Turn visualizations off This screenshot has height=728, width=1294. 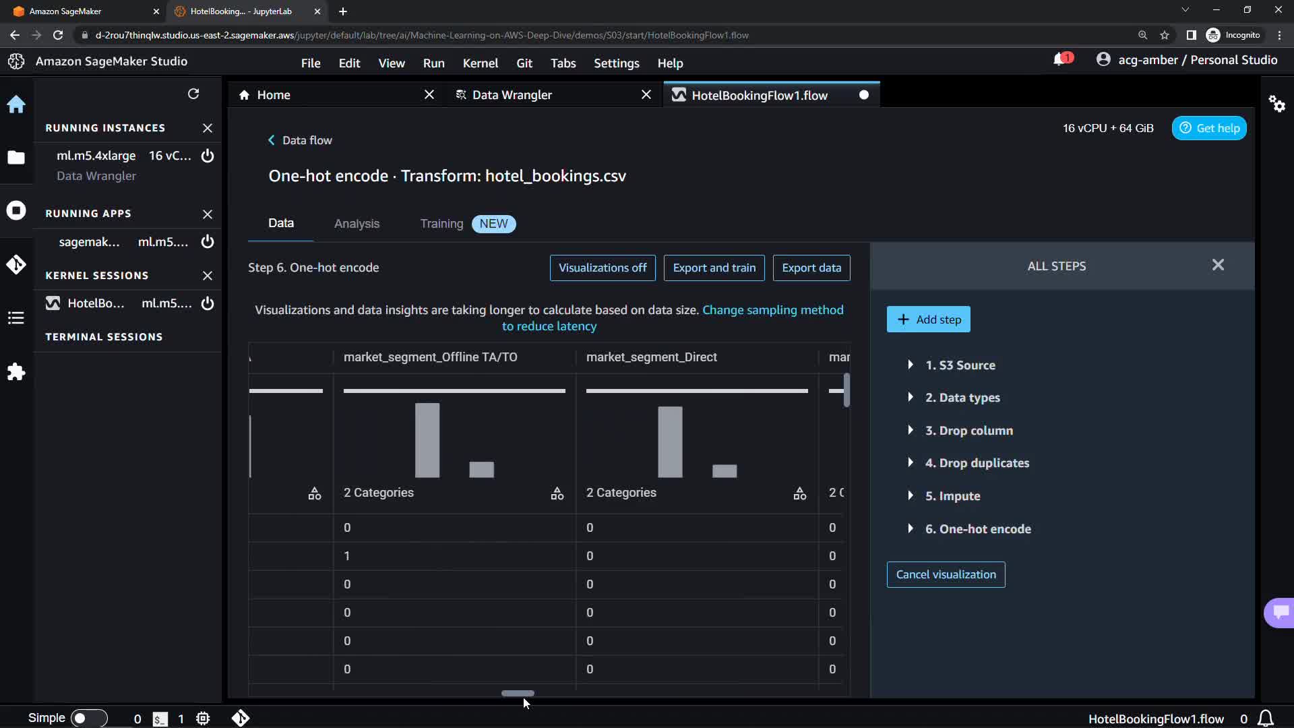(602, 268)
